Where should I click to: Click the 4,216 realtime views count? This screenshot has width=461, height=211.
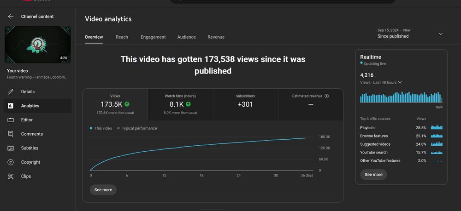coord(367,75)
